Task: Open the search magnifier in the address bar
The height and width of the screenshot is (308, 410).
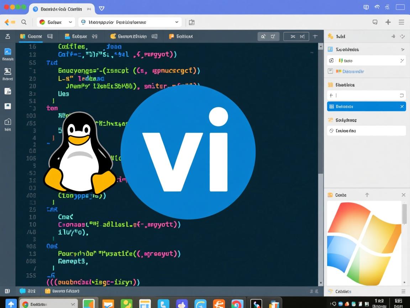Action: (23, 22)
